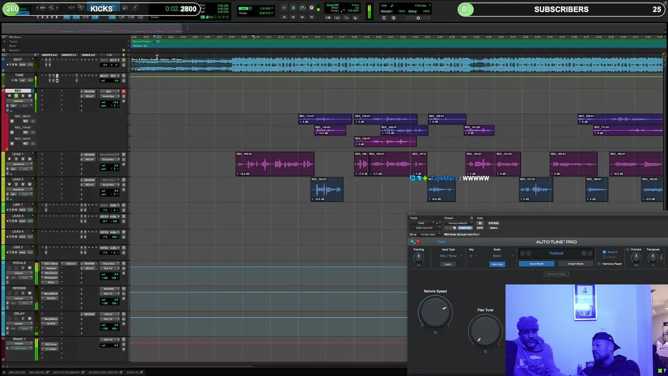
Task: Open REC track playlists view selector
Action: pos(19,101)
